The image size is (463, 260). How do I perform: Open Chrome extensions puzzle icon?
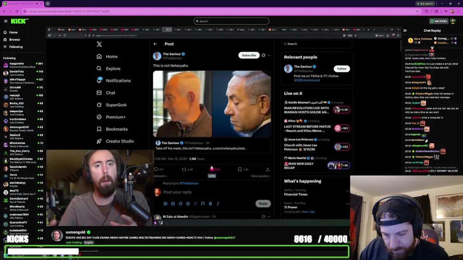coord(427,11)
